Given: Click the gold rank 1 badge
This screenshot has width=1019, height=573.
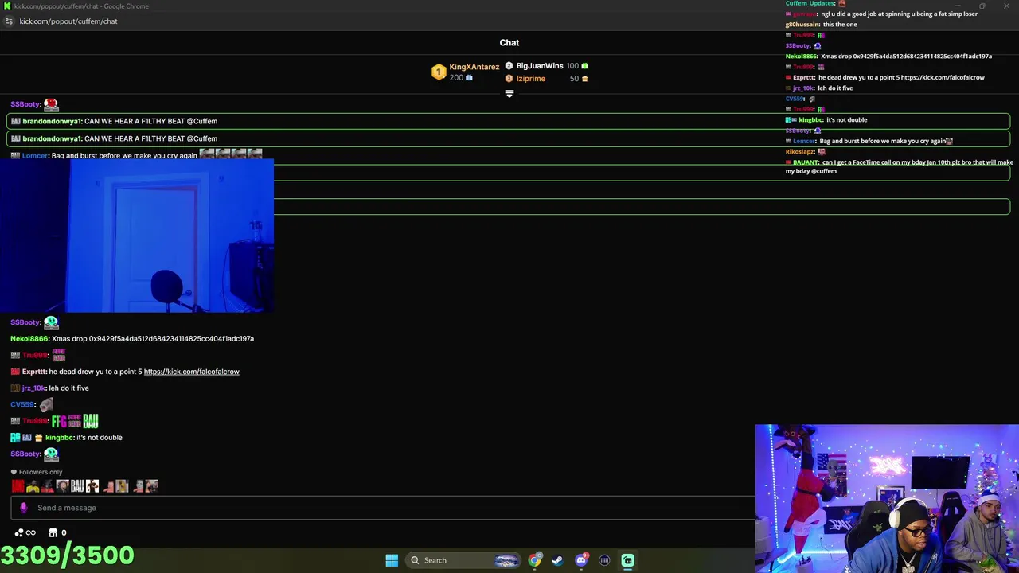Looking at the screenshot, I should point(439,72).
